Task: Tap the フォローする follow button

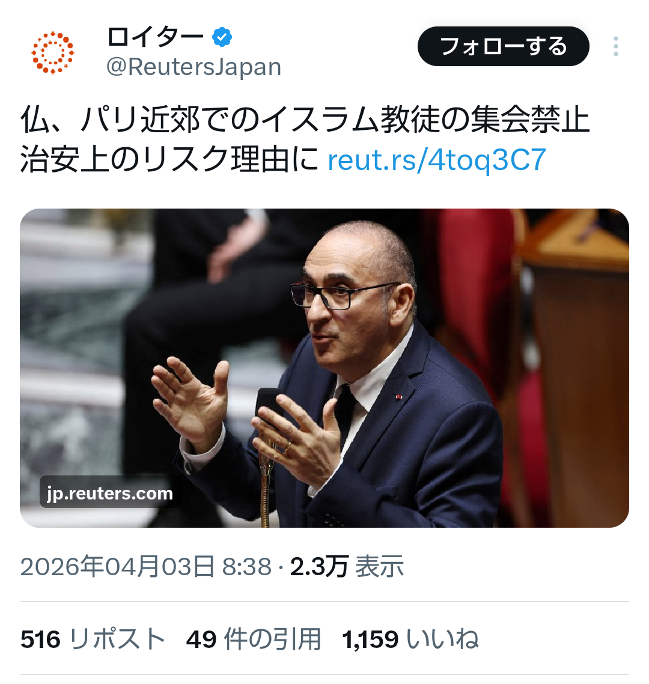Action: point(504,46)
